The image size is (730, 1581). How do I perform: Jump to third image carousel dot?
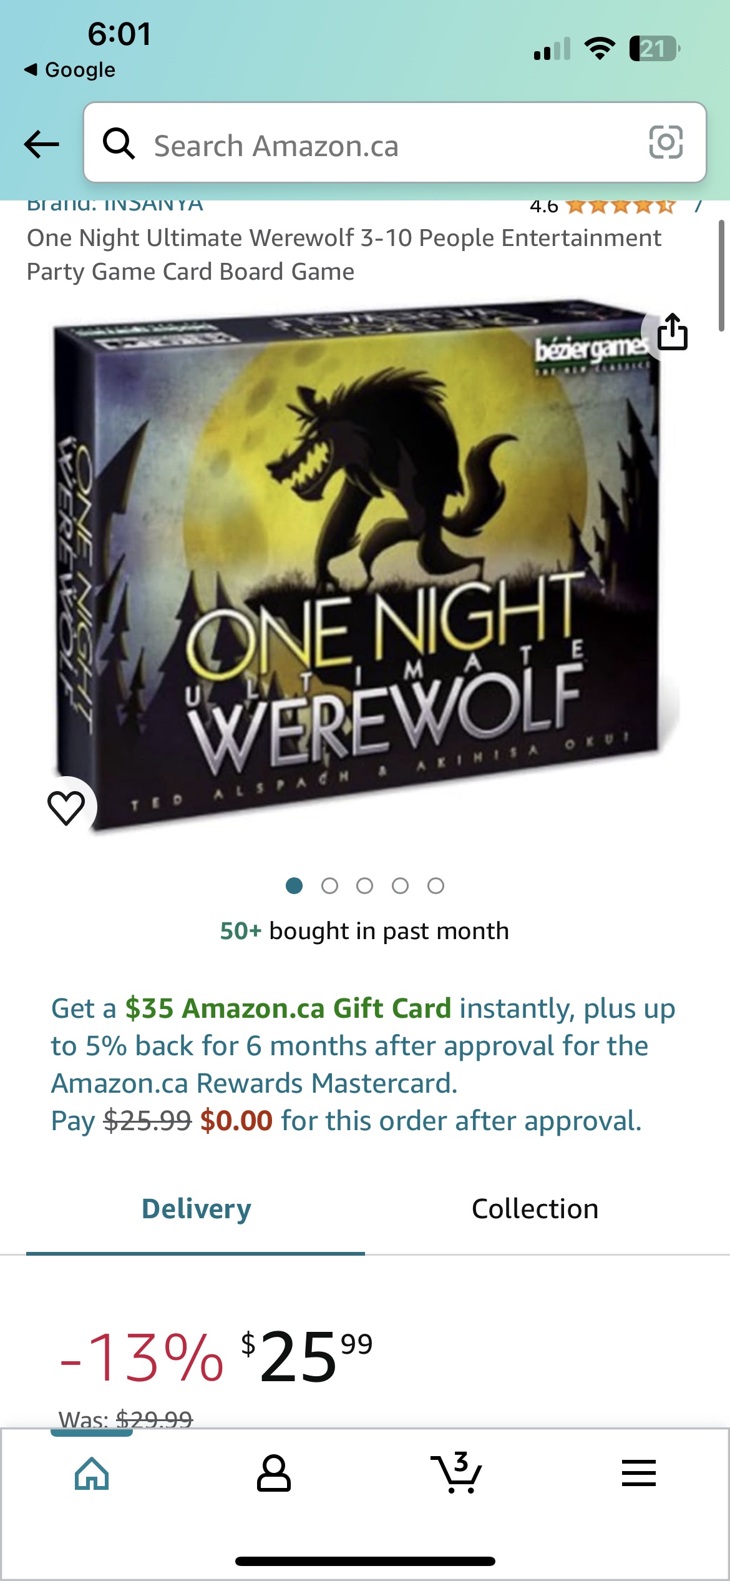(x=365, y=885)
